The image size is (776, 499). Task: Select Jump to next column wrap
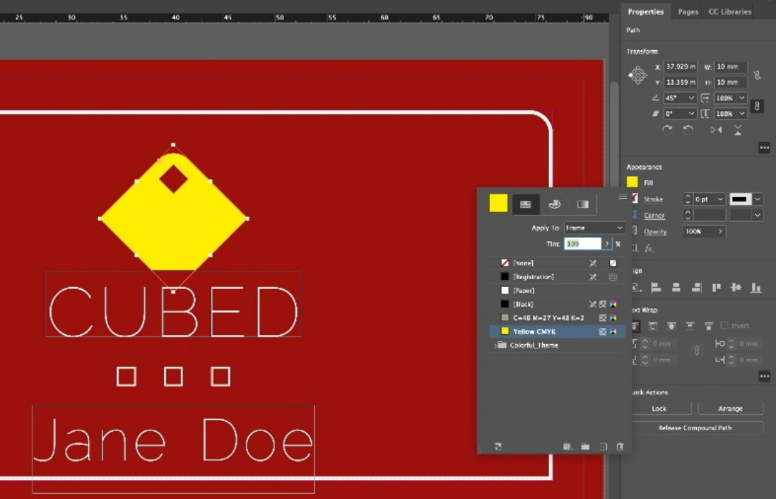point(709,326)
